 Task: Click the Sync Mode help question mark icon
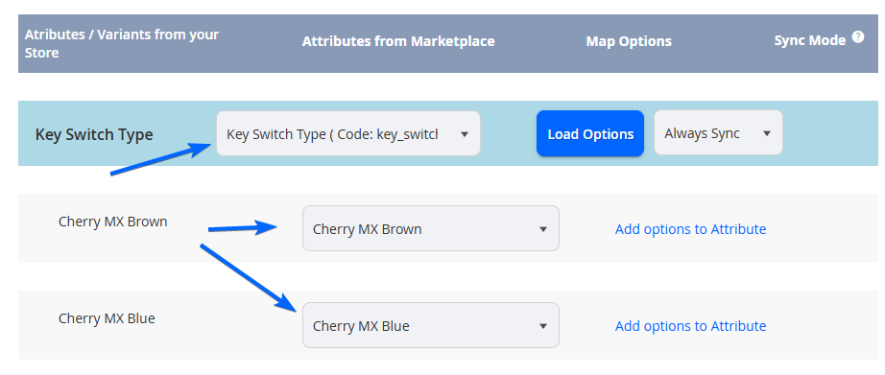coord(858,37)
